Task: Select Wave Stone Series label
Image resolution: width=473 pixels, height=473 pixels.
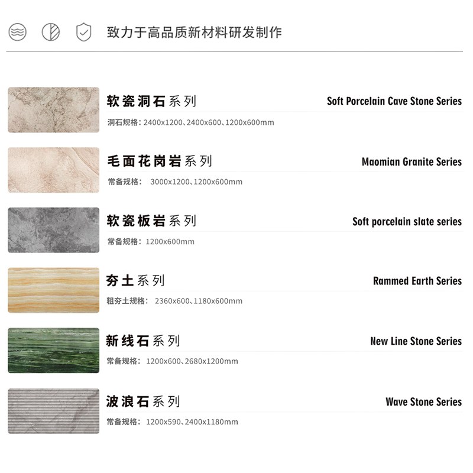Action: (x=424, y=402)
